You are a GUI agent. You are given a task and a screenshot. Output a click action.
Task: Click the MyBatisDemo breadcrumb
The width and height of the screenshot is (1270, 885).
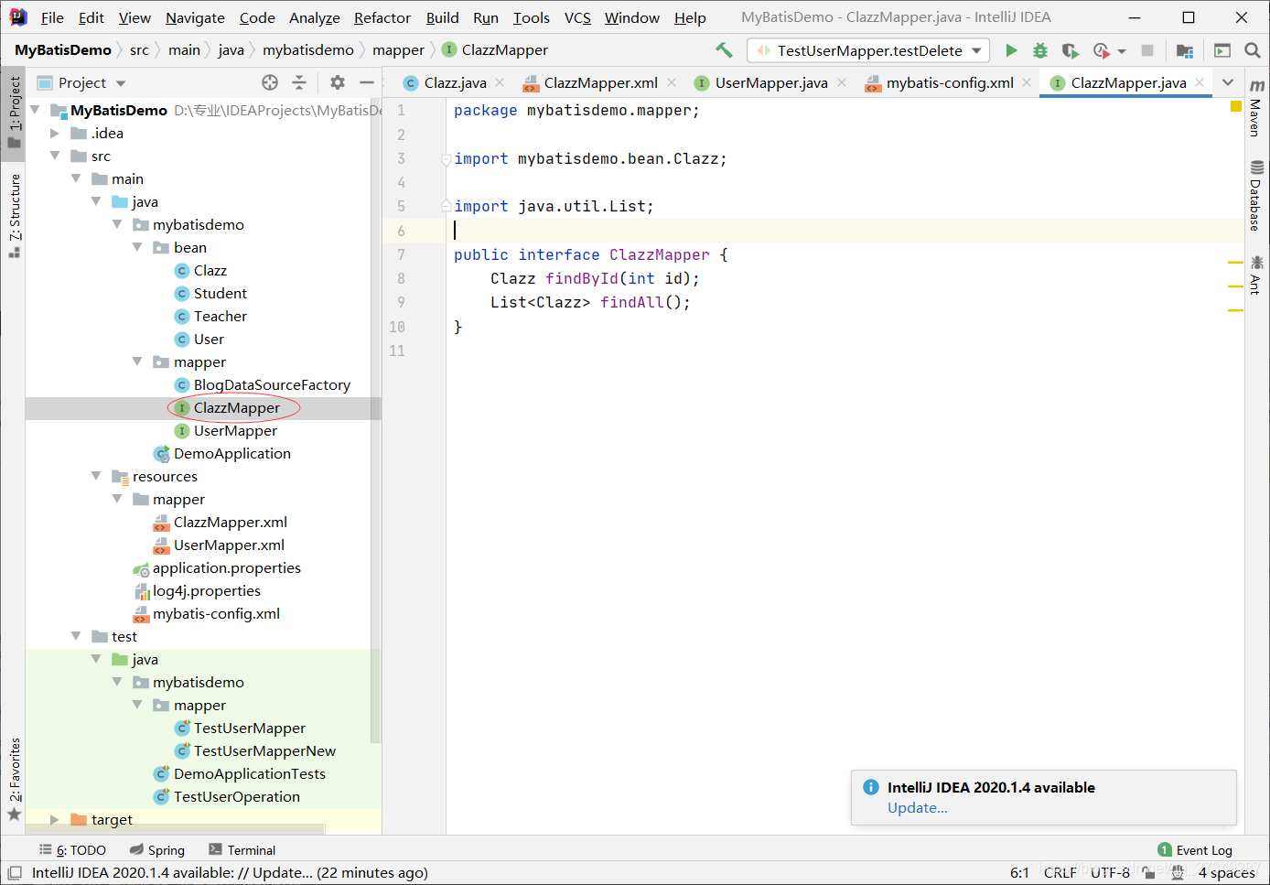[62, 50]
